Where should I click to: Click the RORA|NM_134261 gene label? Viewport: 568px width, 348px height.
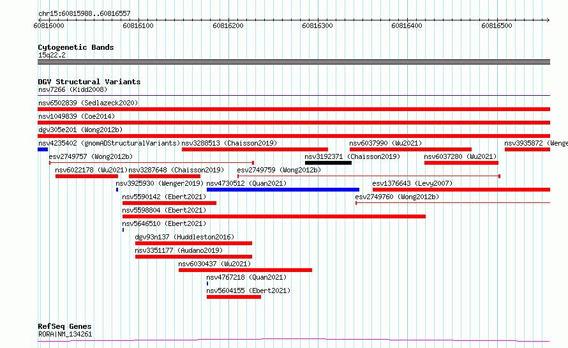65,334
